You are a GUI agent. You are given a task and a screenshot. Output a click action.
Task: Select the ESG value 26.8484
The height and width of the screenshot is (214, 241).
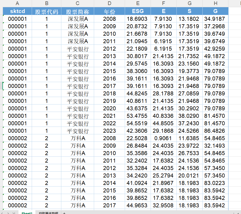[138, 146]
